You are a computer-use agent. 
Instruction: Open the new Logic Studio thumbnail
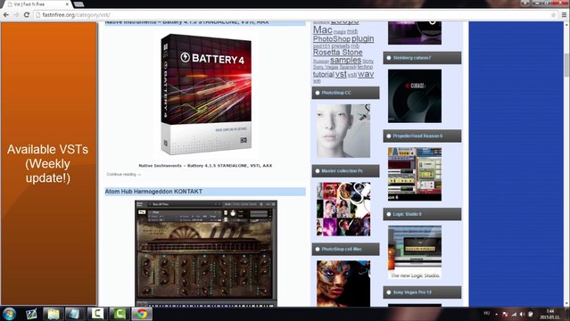coord(415,252)
